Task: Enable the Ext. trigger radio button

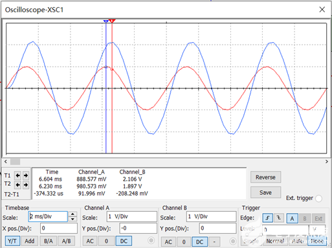Action: click(318, 198)
